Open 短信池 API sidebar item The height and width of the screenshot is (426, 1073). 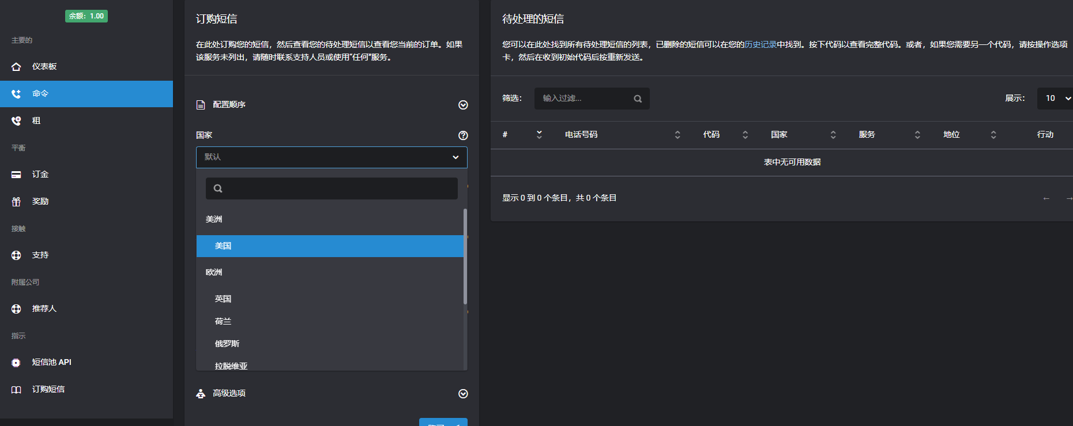86,363
